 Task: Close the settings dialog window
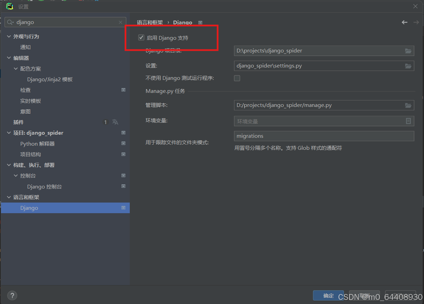(x=415, y=6)
